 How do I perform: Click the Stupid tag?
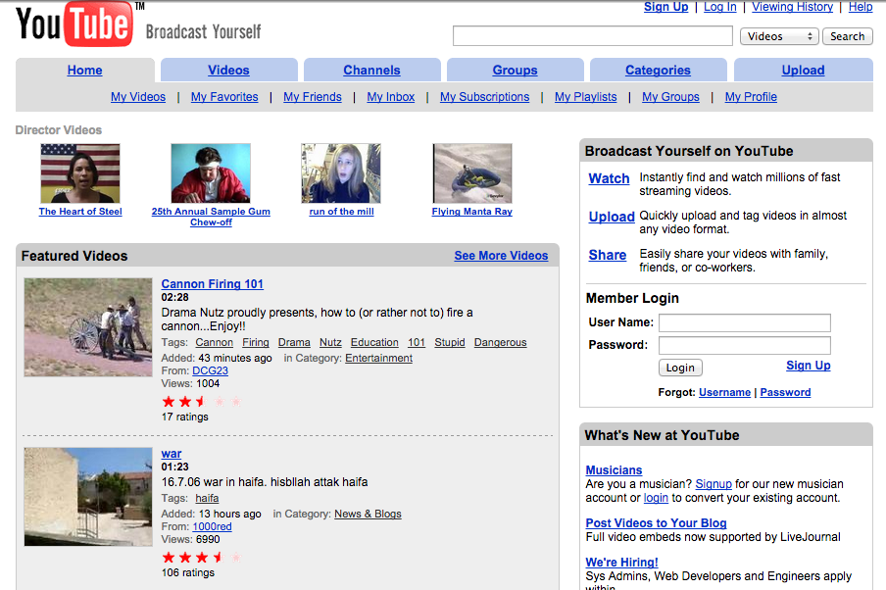pyautogui.click(x=450, y=342)
